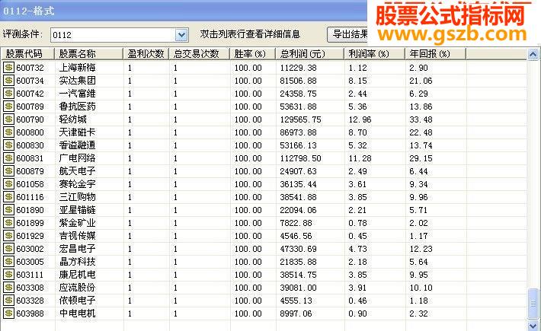This screenshot has height=331, width=541.
Task: Sort by 胜率(%) column header
Action: 252,54
